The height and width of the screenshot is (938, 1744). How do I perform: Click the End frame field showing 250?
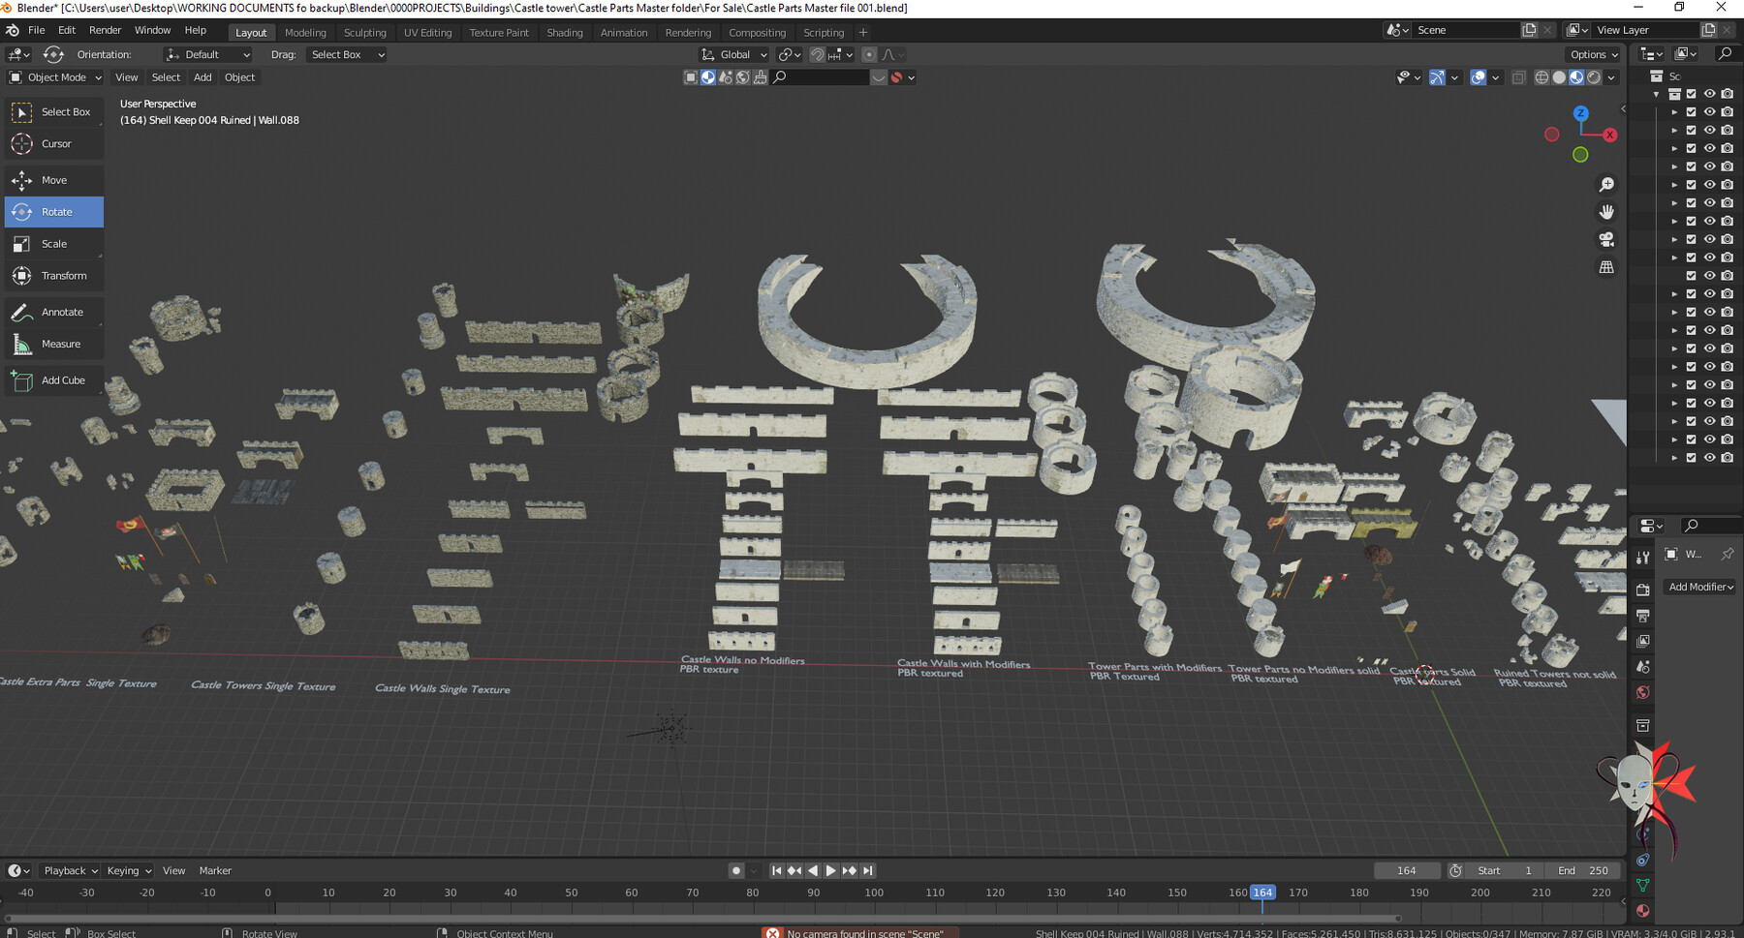(x=1583, y=870)
